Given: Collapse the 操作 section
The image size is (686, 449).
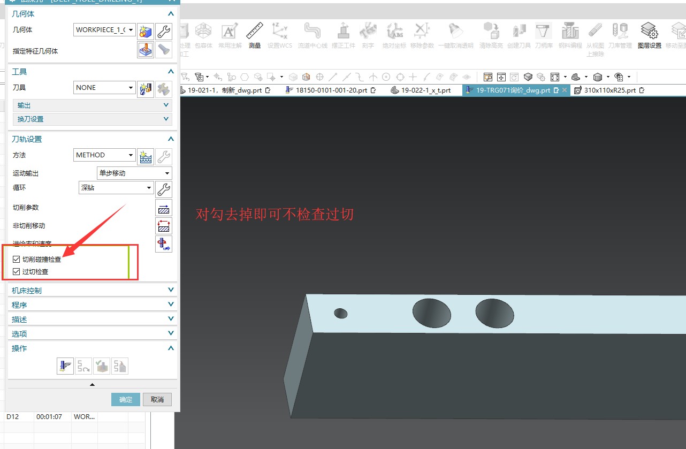Looking at the screenshot, I should point(171,348).
